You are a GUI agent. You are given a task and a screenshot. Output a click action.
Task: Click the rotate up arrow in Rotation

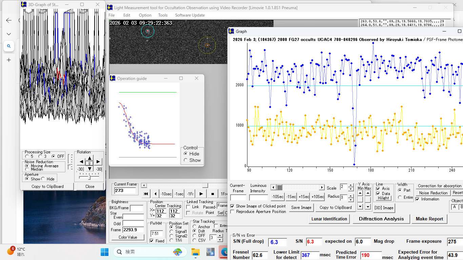[89, 158]
